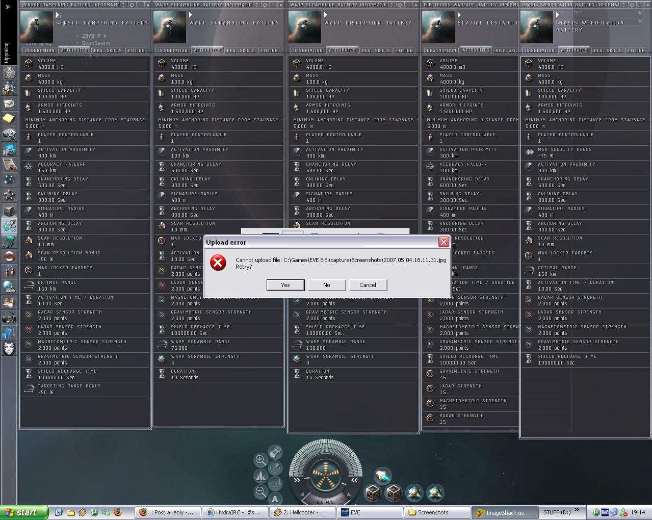
Task: Open the journal paper-and-pen sidebar icon
Action: [9, 165]
